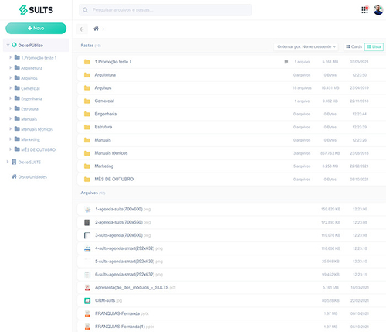Click the 4-sults-agenda-smart thumbnail icon
Image resolution: width=386 pixels, height=332 pixels.
point(87,248)
